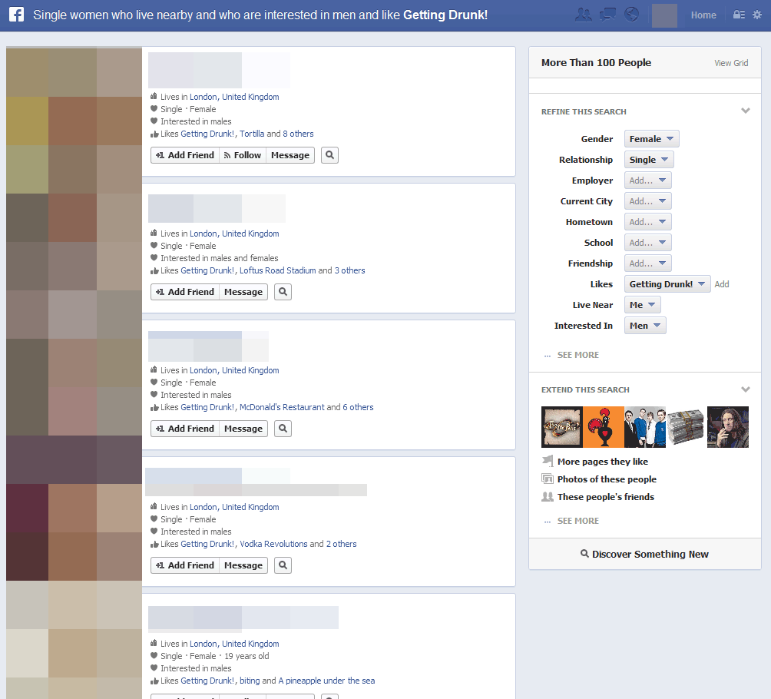Open These people's friends

(606, 497)
